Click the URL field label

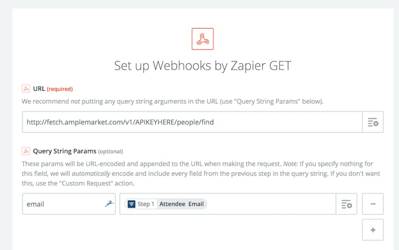click(x=39, y=89)
